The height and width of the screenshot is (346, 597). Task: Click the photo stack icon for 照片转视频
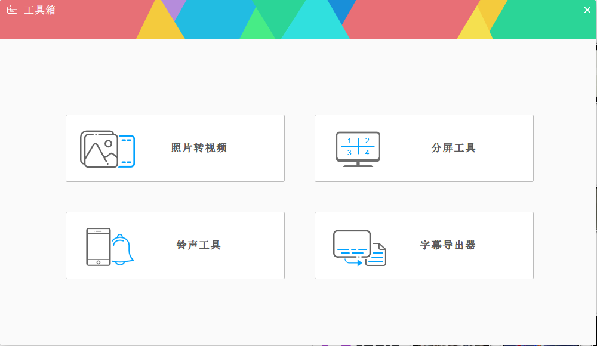click(99, 149)
